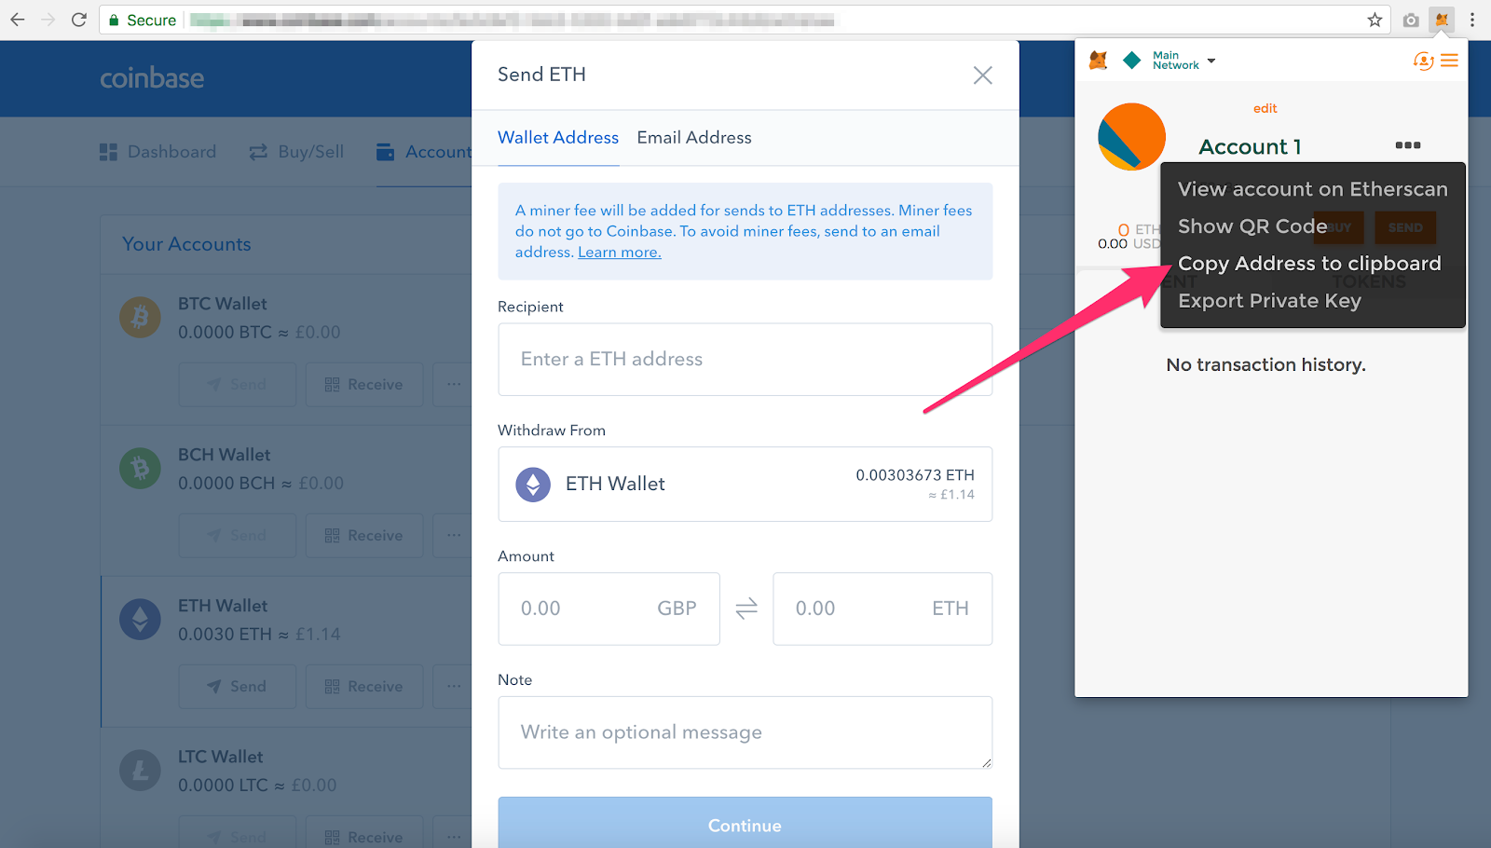Click the Secure padlock site info
1491x848 pixels.
(143, 20)
